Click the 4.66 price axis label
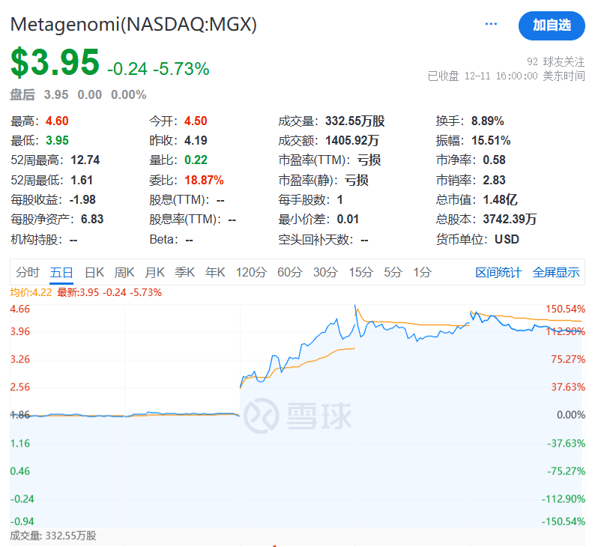 tap(20, 309)
